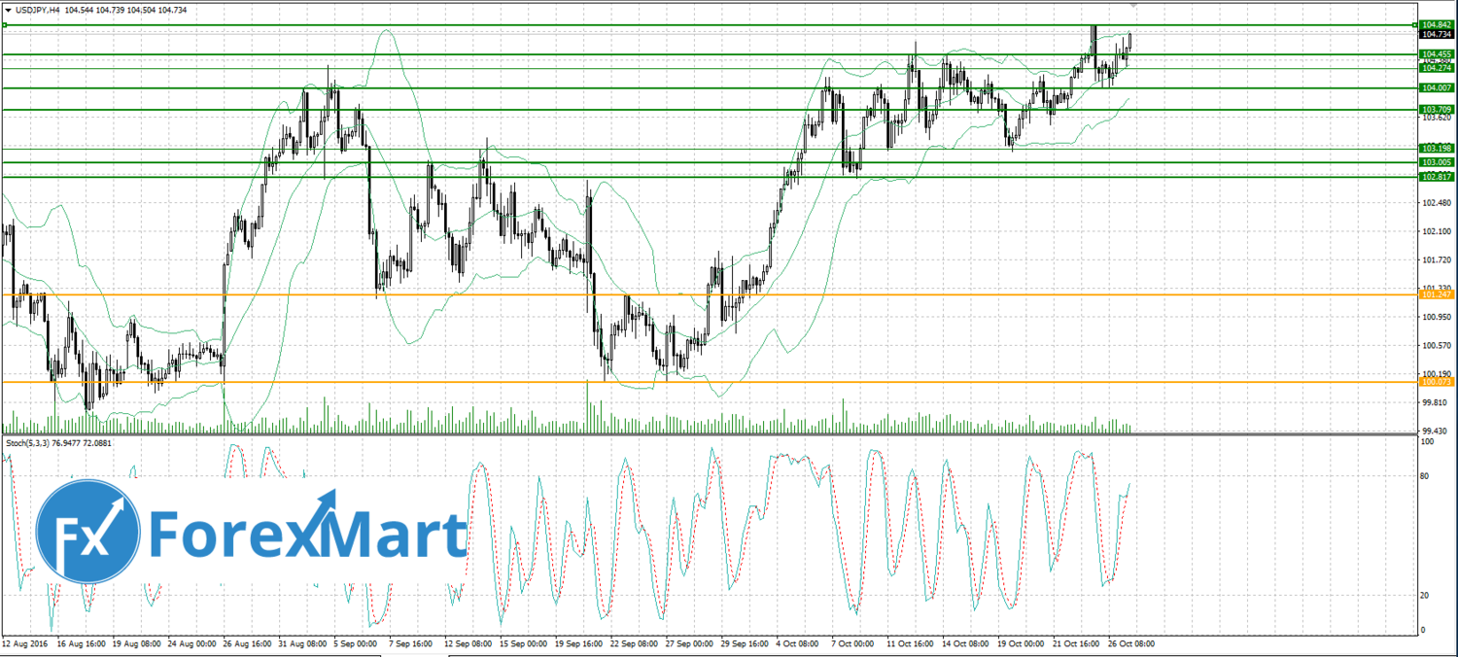Click the 104.842 green price label

1436,24
